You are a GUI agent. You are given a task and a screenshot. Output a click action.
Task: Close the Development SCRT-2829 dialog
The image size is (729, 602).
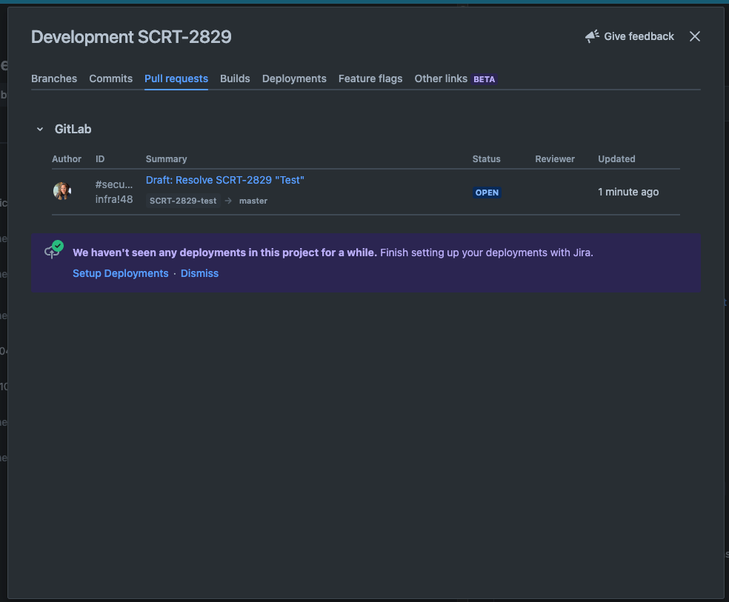695,37
